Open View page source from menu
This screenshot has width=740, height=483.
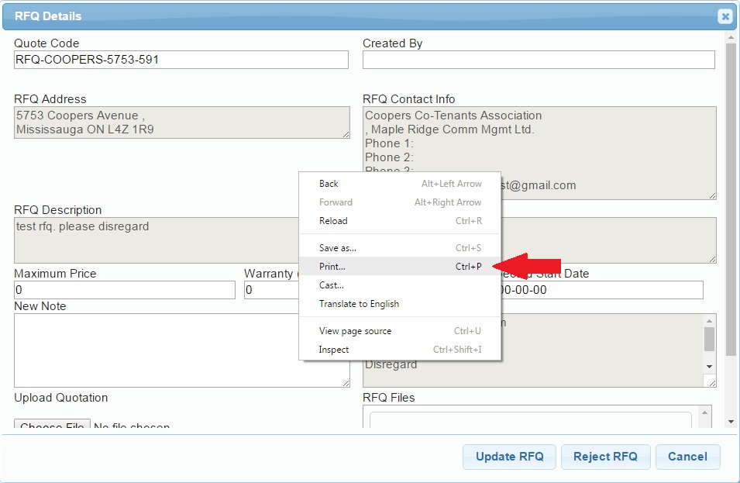click(x=355, y=331)
